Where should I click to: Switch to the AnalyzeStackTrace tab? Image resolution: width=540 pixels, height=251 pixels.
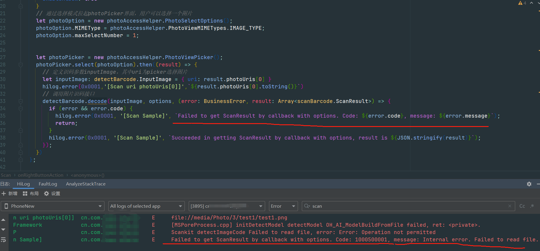[x=86, y=184]
